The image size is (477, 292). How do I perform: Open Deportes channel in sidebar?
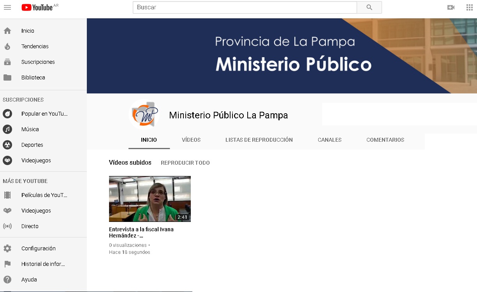32,145
